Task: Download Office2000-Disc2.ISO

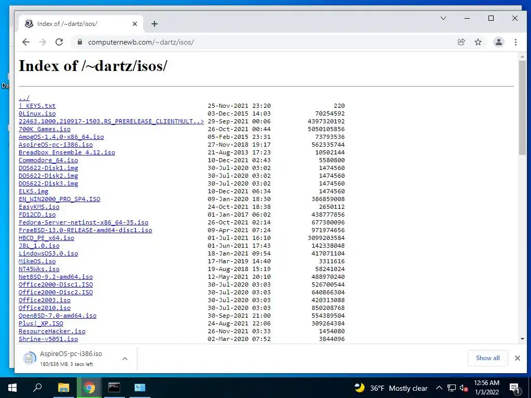Action: coord(55,293)
